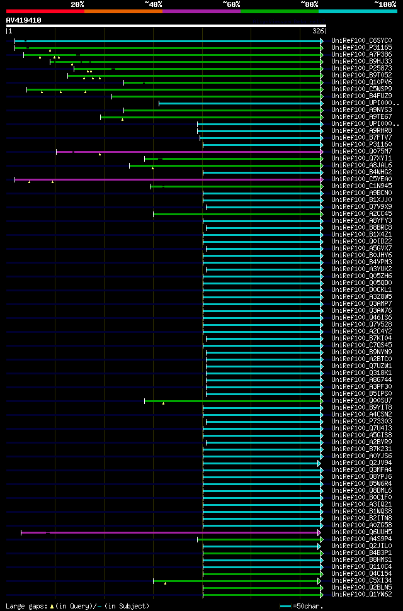Select the UniRef100_A9RHR8 label
Screen dimensions: 403x611
[361, 130]
